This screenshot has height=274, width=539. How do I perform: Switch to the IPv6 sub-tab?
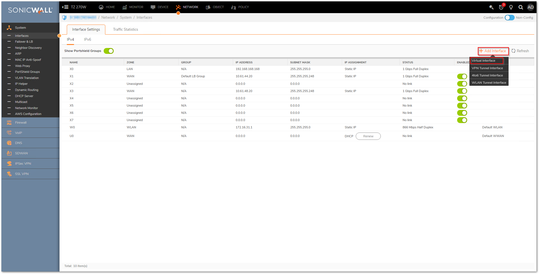87,39
